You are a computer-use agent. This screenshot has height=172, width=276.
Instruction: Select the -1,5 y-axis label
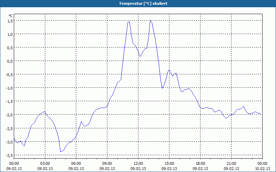pyautogui.click(x=10, y=101)
